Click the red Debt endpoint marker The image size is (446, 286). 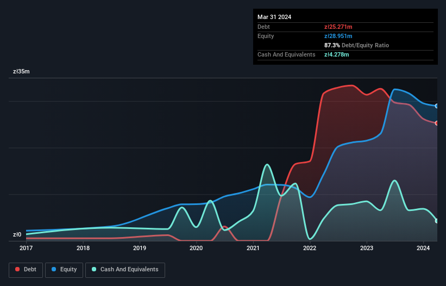[x=437, y=123]
